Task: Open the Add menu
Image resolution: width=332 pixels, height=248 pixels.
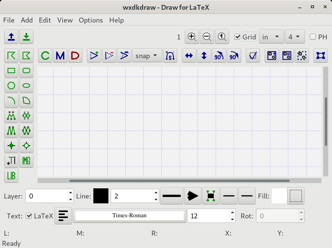Action: click(x=27, y=20)
